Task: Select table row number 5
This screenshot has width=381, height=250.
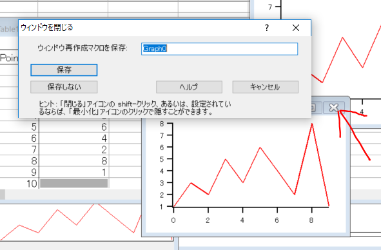Action: pyautogui.click(x=19, y=127)
